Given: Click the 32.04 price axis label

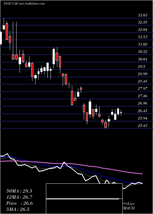Looking at the screenshot, I should (x=143, y=30).
